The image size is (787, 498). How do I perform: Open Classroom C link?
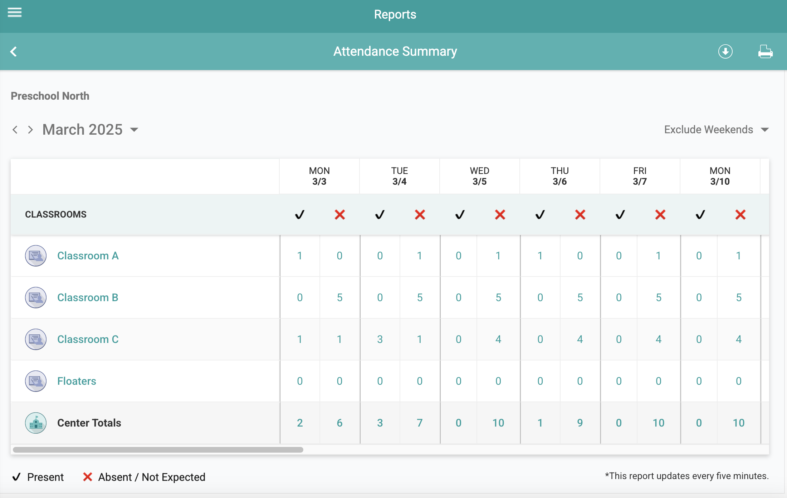point(88,339)
